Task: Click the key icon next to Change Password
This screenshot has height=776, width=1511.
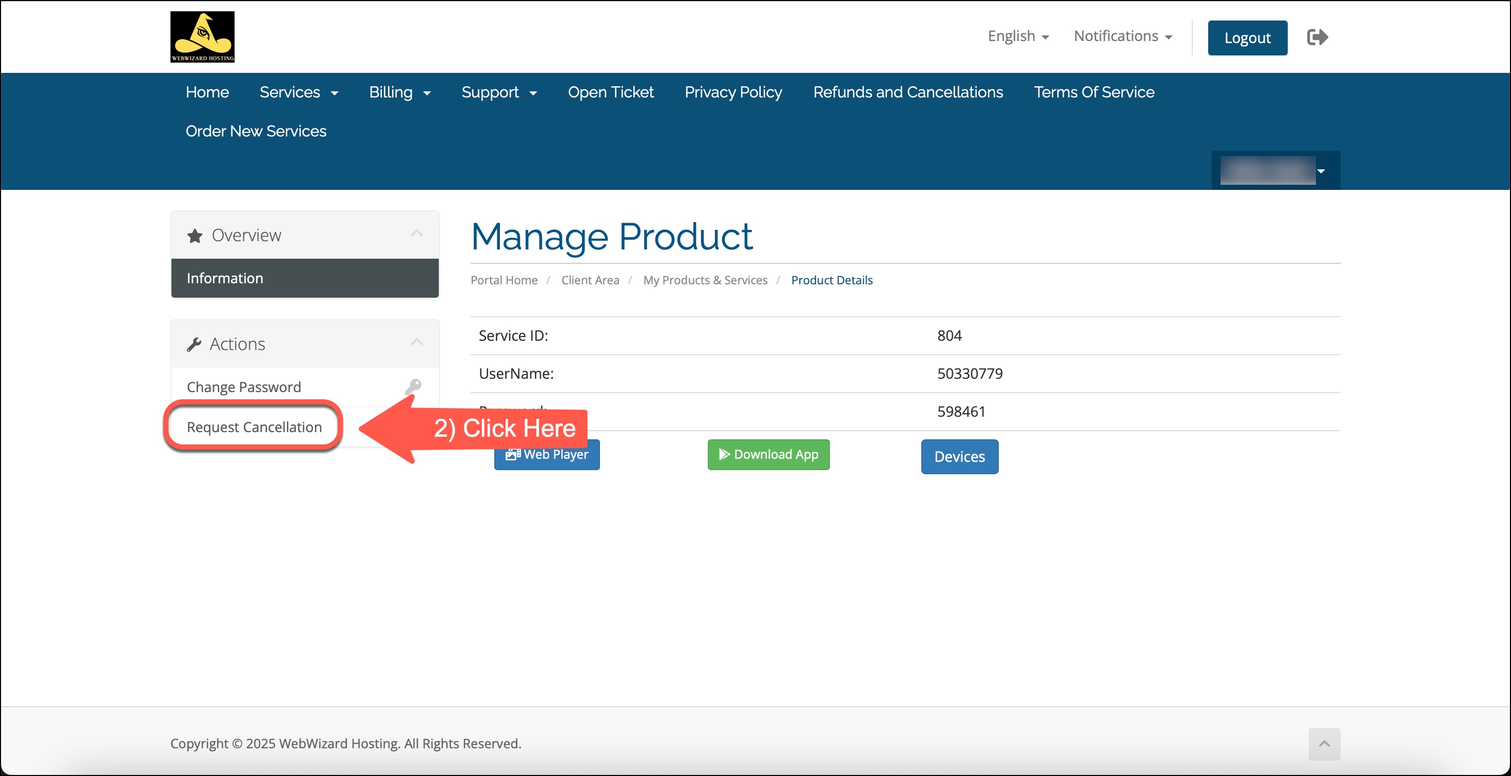Action: pos(414,386)
